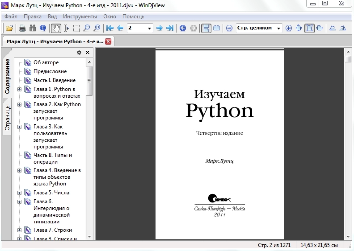Screen dimensions: 354x251
Task: Click document view scroll down arrow
Action: click(x=348, y=237)
